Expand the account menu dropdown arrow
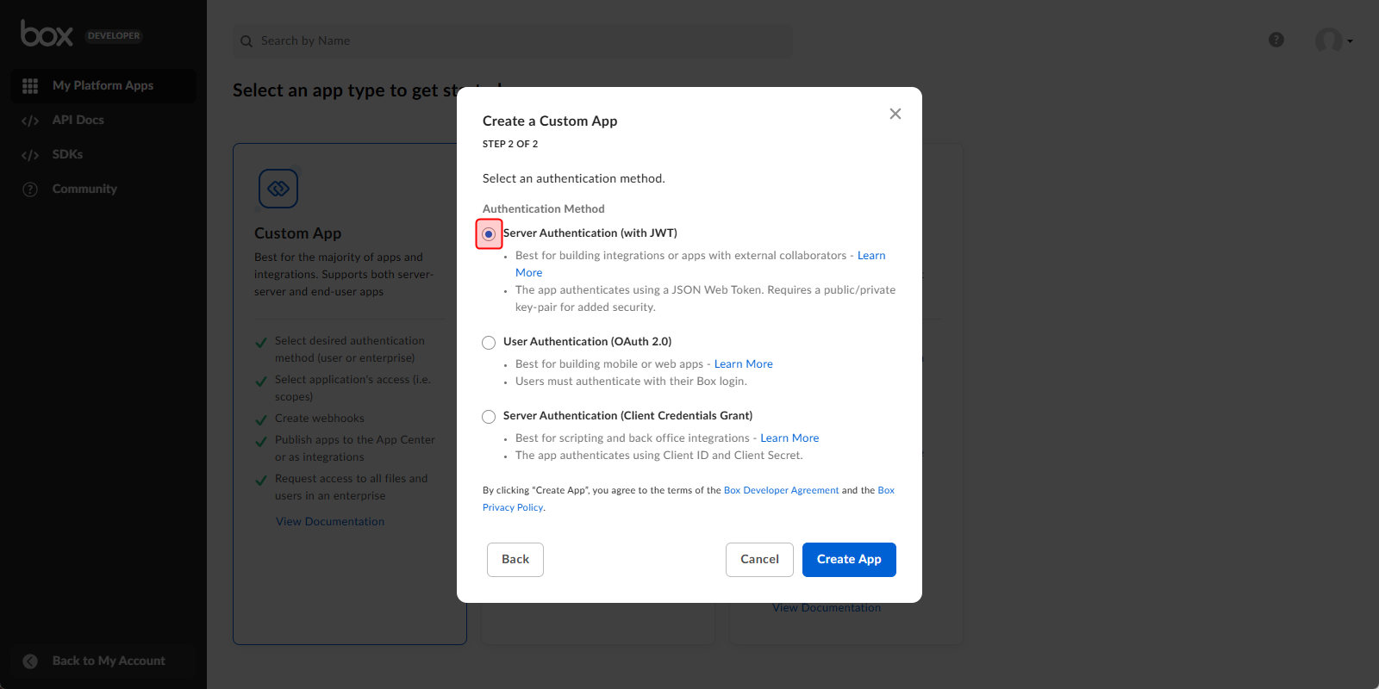This screenshot has height=689, width=1379. [1350, 41]
